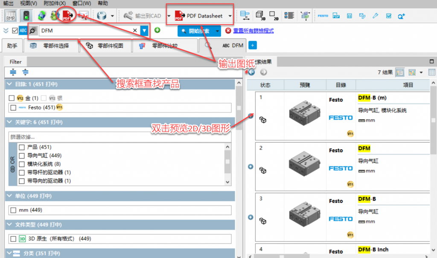Toggle the checkbox left of the ABC button
The width and height of the screenshot is (437, 258).
point(15,30)
